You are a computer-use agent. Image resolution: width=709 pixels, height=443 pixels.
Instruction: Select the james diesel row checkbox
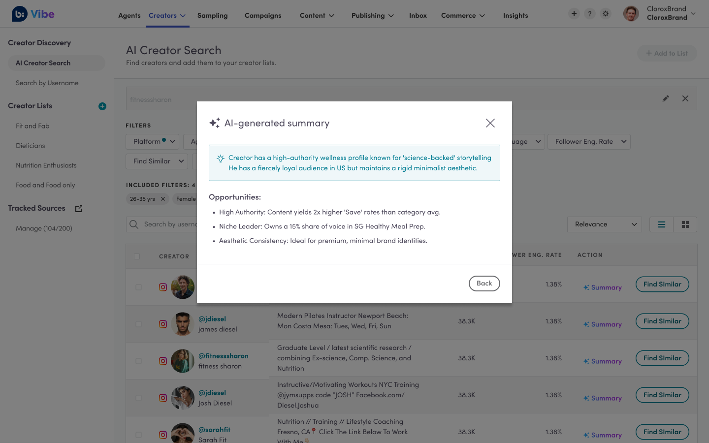coord(138,324)
